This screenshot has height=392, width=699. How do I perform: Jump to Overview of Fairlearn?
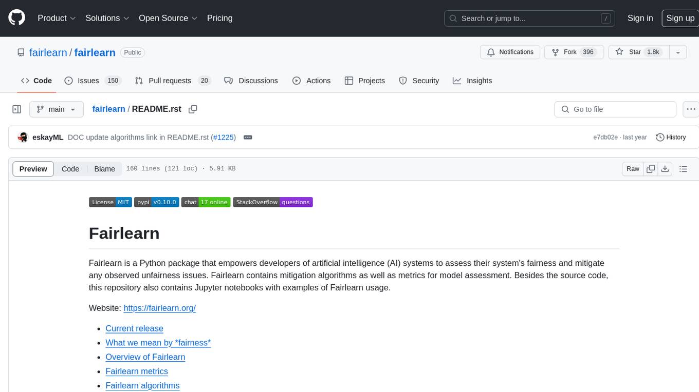tap(145, 357)
